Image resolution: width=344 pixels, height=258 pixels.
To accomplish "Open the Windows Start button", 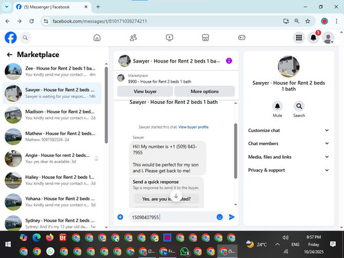I will coord(8,244).
